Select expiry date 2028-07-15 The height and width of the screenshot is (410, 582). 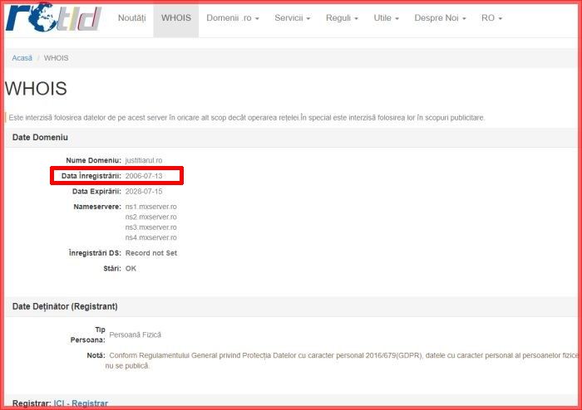tap(144, 192)
